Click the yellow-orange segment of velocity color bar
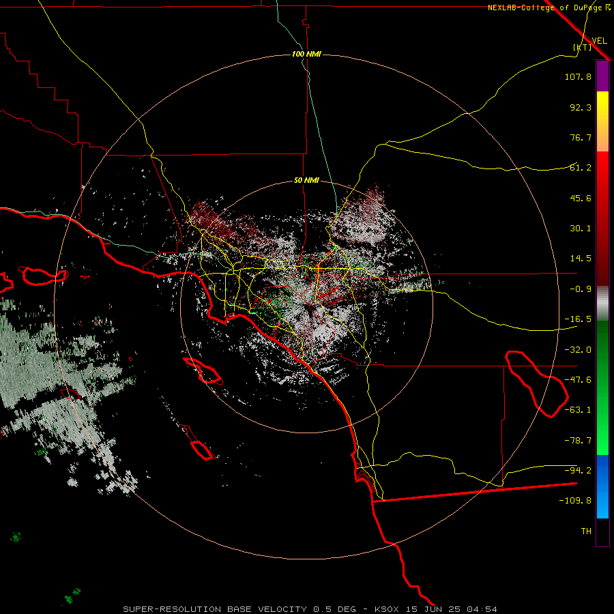614x614 pixels. click(x=602, y=121)
